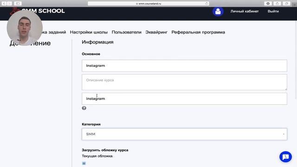Click the Описание курса text area

click(x=184, y=82)
